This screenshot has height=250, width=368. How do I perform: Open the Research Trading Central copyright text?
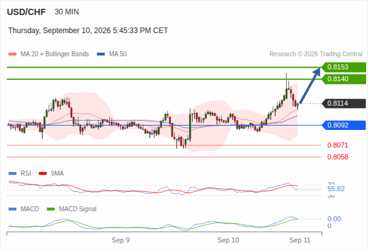[316, 54]
